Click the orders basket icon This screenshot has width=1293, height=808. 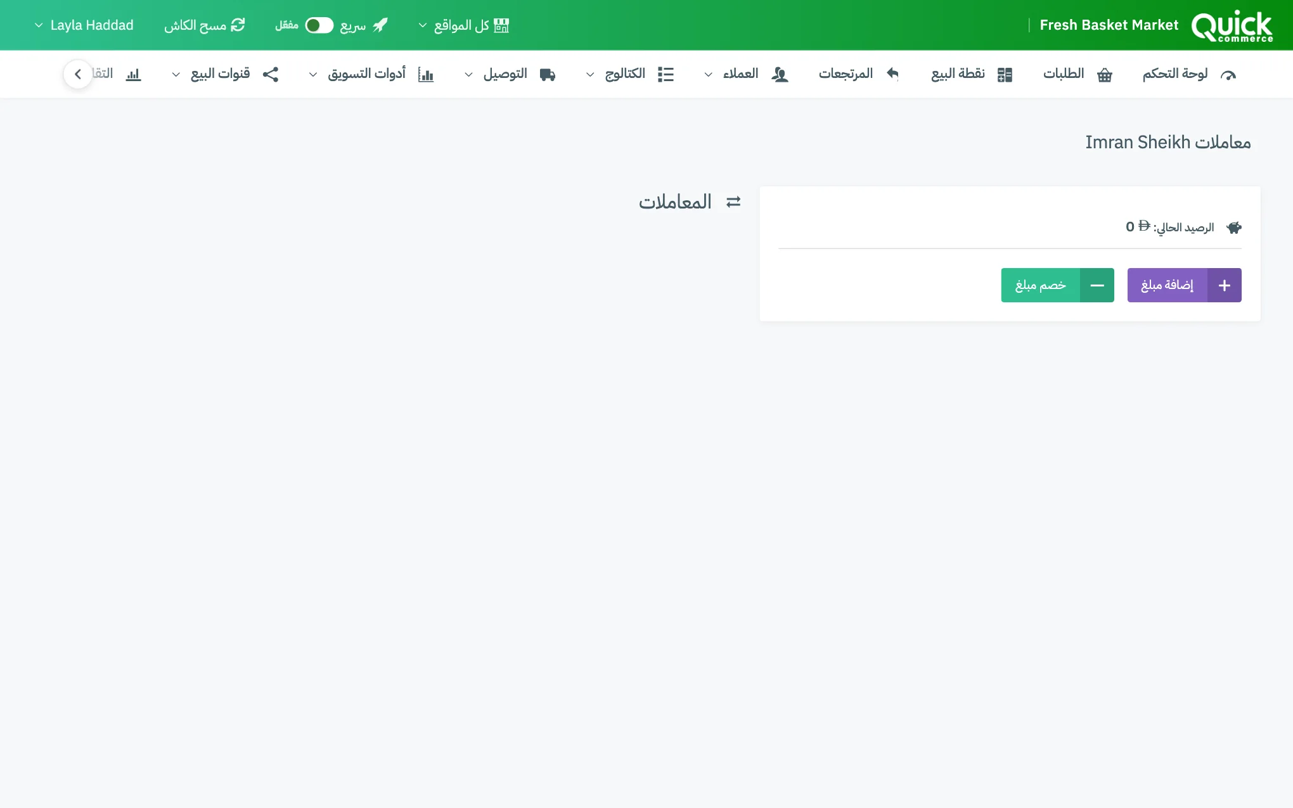1104,75
